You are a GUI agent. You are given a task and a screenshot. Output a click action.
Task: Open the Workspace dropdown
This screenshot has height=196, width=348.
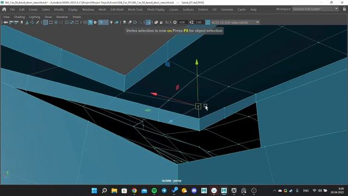pos(315,9)
